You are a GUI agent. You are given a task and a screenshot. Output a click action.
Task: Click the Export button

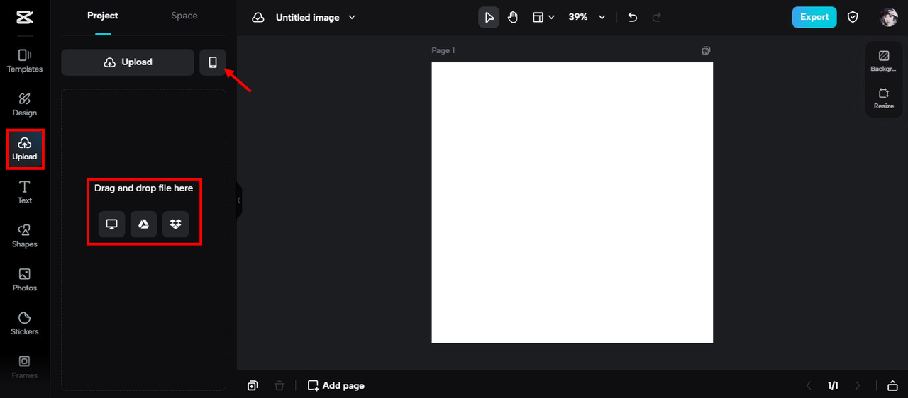pyautogui.click(x=814, y=17)
